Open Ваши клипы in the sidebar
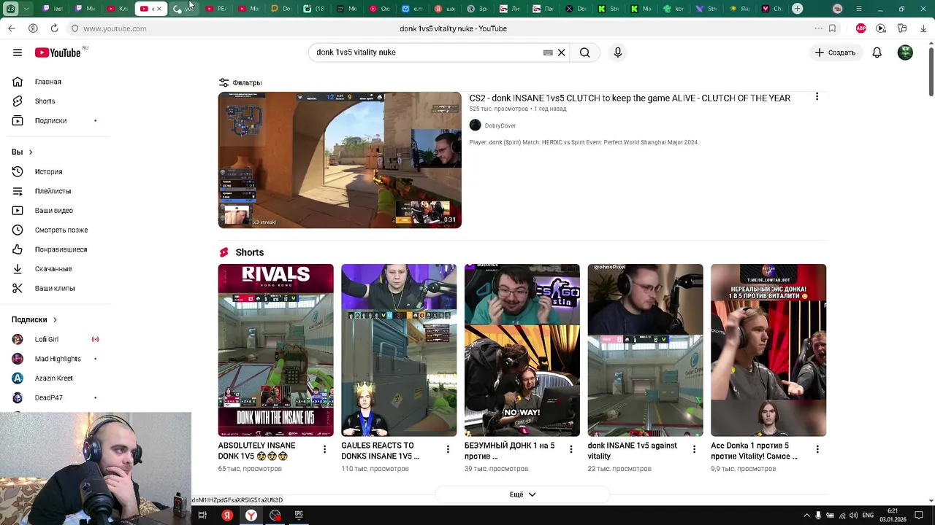Screen dimensions: 935x525 [x=55, y=288]
